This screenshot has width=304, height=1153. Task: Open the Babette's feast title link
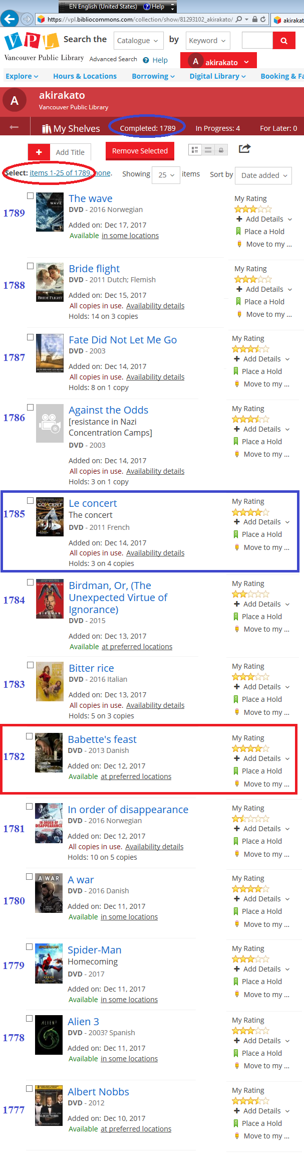click(x=102, y=739)
